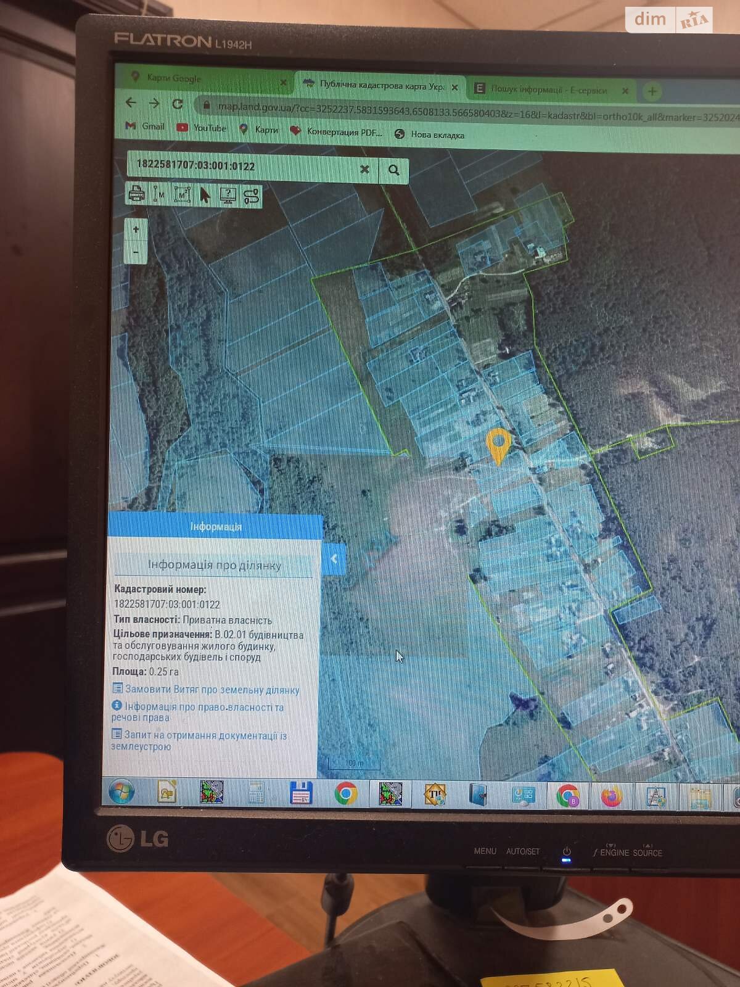740x987 pixels.
Task: Open Firefox from the taskbar
Action: pyautogui.click(x=611, y=797)
